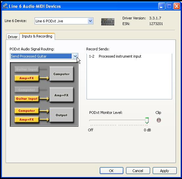Screen dimensions: 182x179
Task: Select the Inputs & Recording tab
Action: 37,36
